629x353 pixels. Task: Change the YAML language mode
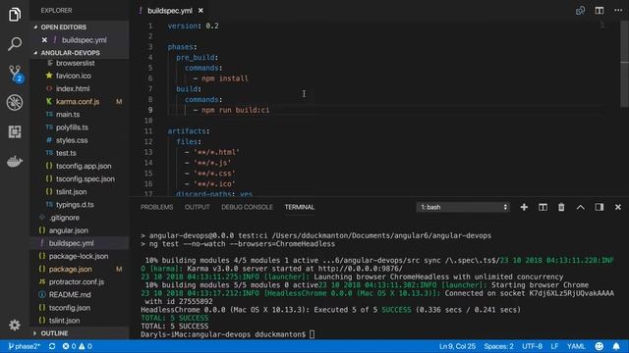coord(576,346)
